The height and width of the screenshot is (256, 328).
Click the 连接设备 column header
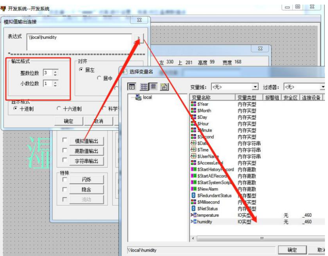click(311, 97)
